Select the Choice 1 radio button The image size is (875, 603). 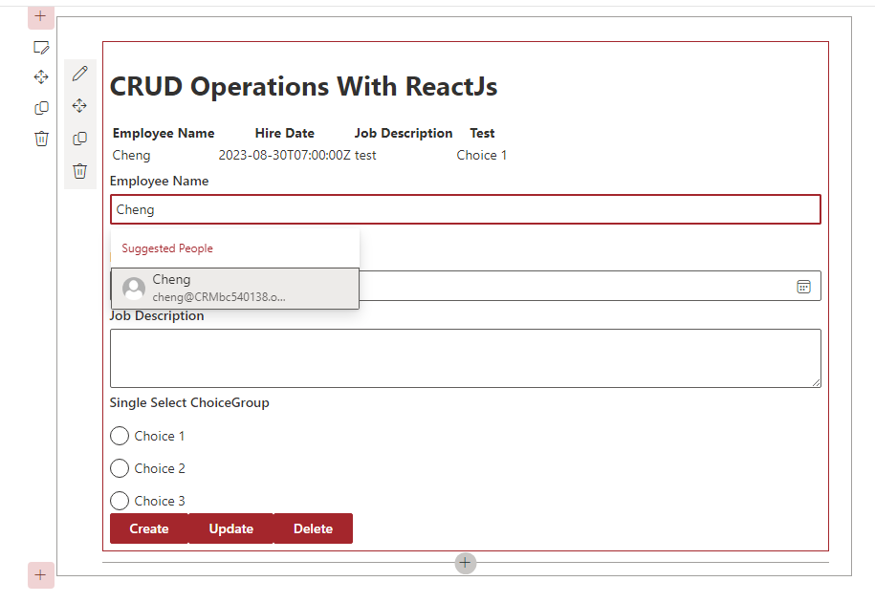120,436
